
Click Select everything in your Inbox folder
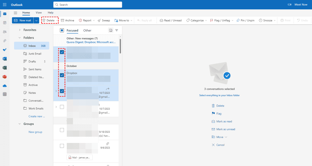point(219,95)
